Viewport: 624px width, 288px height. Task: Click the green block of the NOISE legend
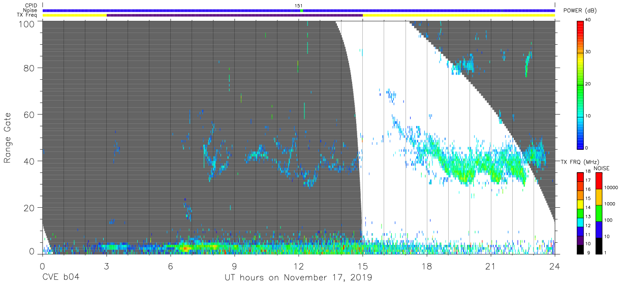tap(598, 213)
